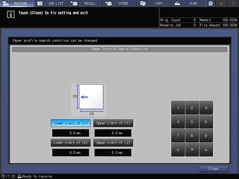Click the speaker sound icon
The width and height of the screenshot is (239, 179).
click(221, 3)
